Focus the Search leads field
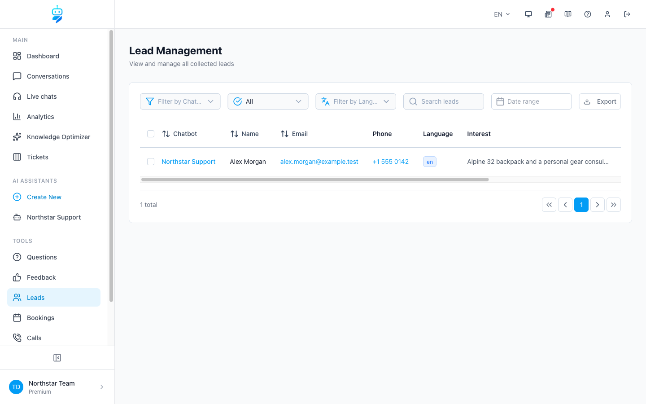Viewport: 646px width, 404px height. pyautogui.click(x=444, y=101)
